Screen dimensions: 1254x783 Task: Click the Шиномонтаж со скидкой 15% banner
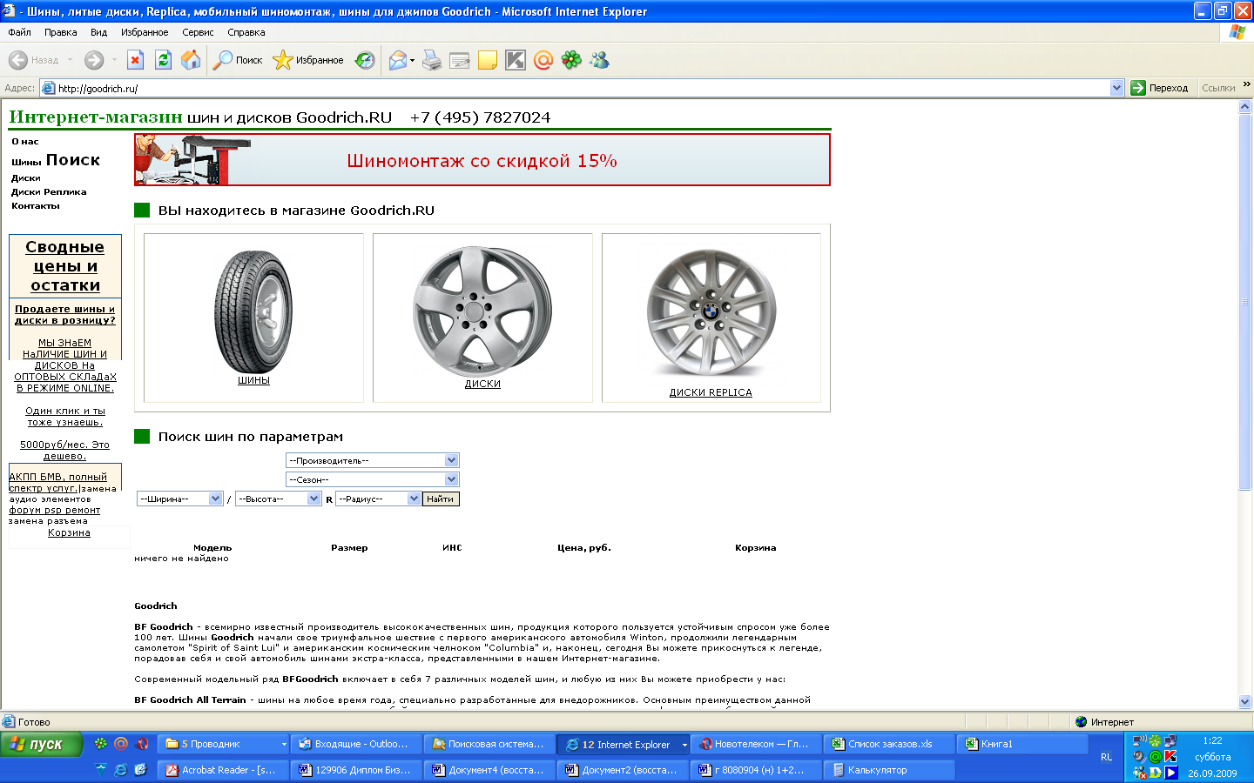(x=482, y=160)
